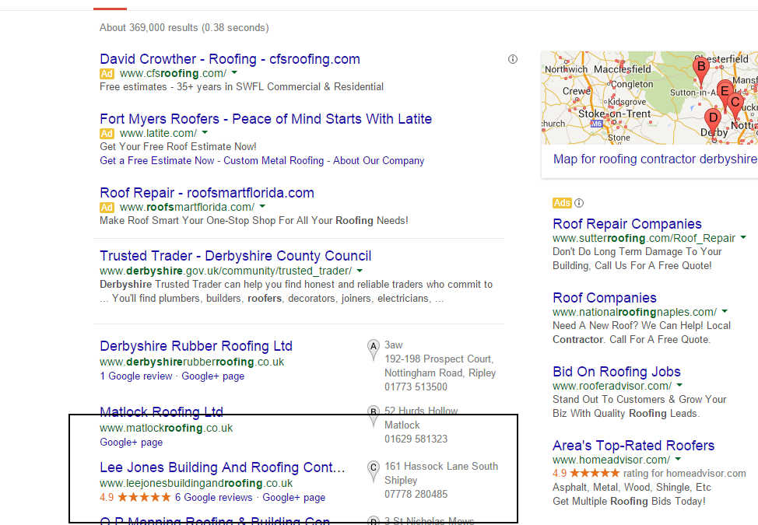Follow the Custom Metal Roofing sitelink
Image resolution: width=758 pixels, height=525 pixels.
[274, 161]
